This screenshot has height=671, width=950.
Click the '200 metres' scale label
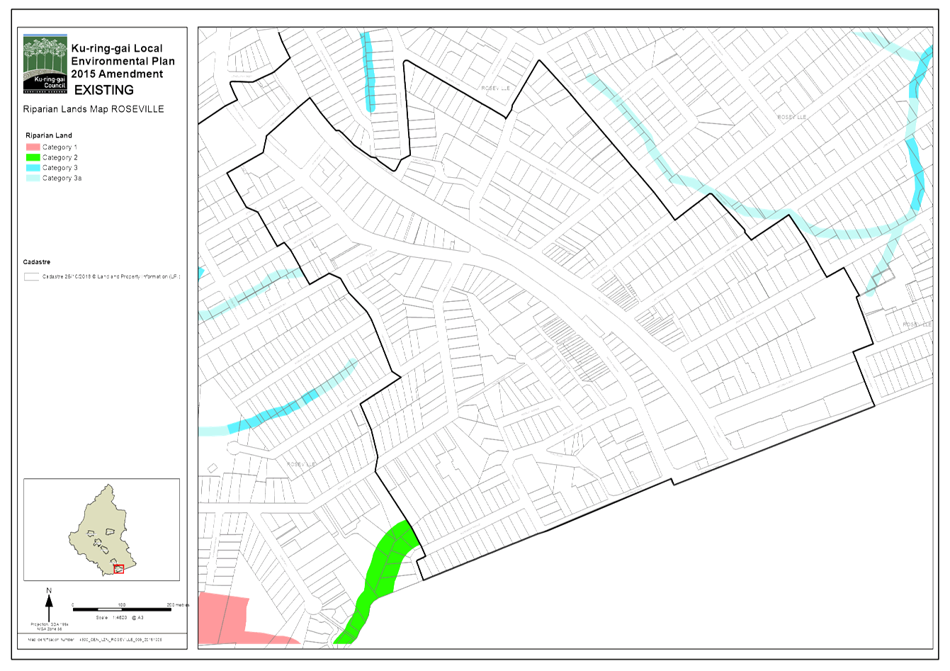pos(178,605)
